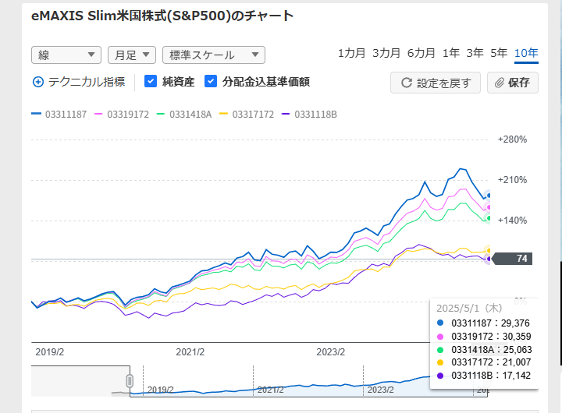
Task: Click the 2021/2 x-axis label
Action: click(190, 352)
